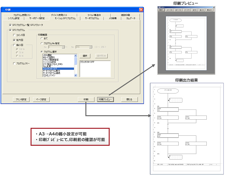225x176 pixels.
Task: Uncheck the 拡大図 option
Action: click(14, 40)
